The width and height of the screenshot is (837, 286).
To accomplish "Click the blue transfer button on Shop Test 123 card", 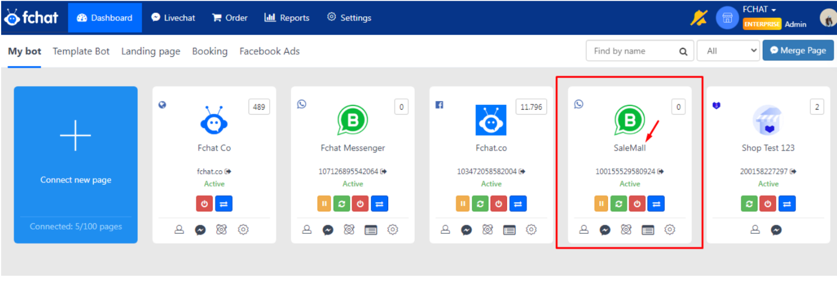I will click(x=787, y=204).
